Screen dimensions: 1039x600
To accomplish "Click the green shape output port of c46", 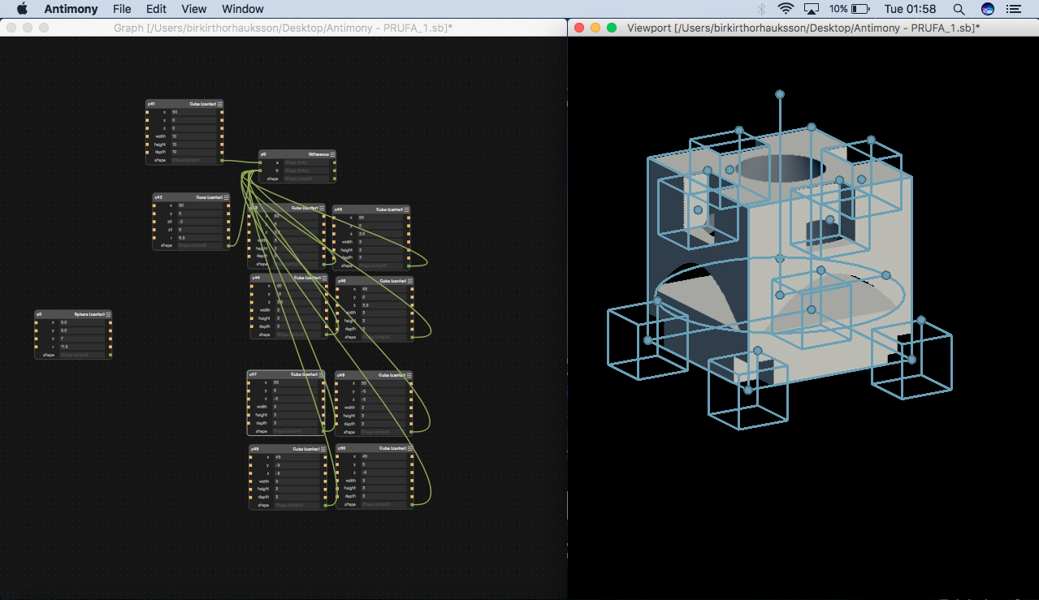I will pyautogui.click(x=412, y=337).
